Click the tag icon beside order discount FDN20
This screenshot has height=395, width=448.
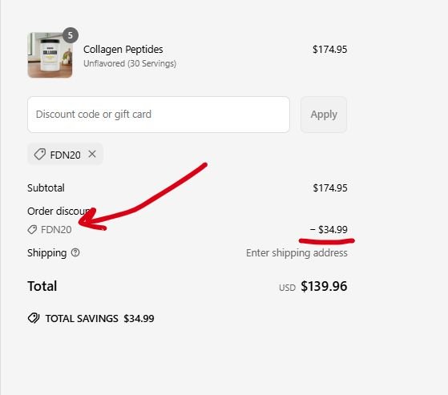click(x=32, y=229)
